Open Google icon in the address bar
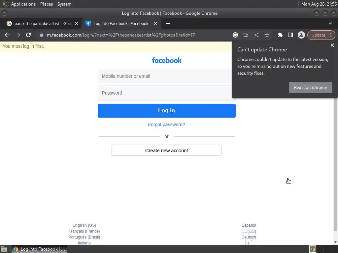Screen dimensions: 338x253 (235, 35)
